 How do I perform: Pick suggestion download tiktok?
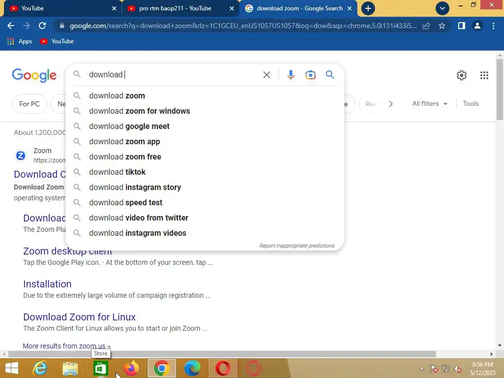pos(205,172)
